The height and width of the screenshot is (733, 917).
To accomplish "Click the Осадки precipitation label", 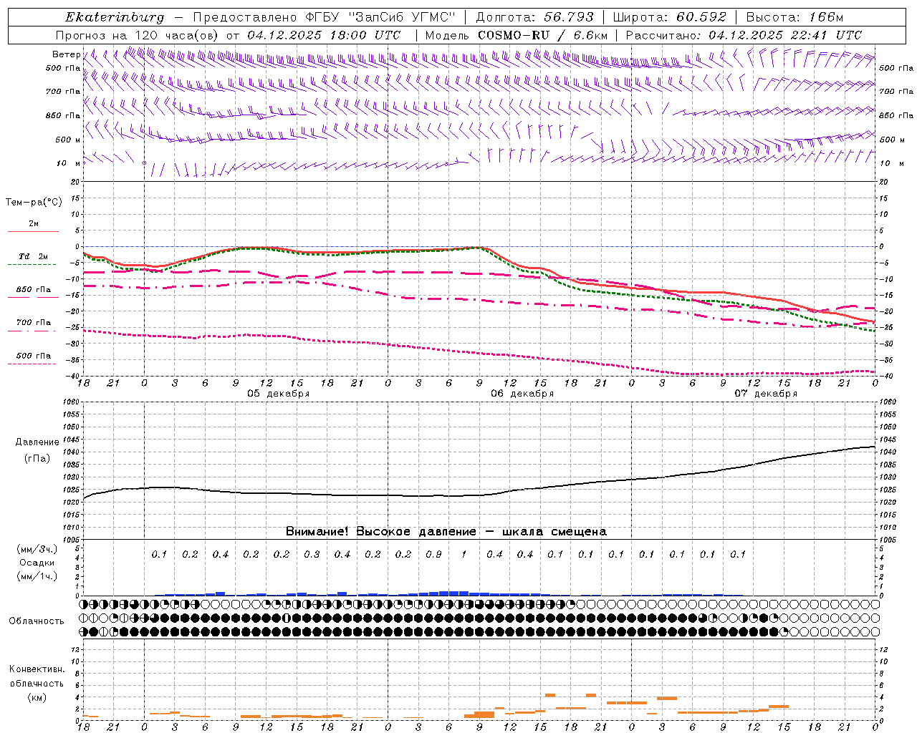I will 37,563.
